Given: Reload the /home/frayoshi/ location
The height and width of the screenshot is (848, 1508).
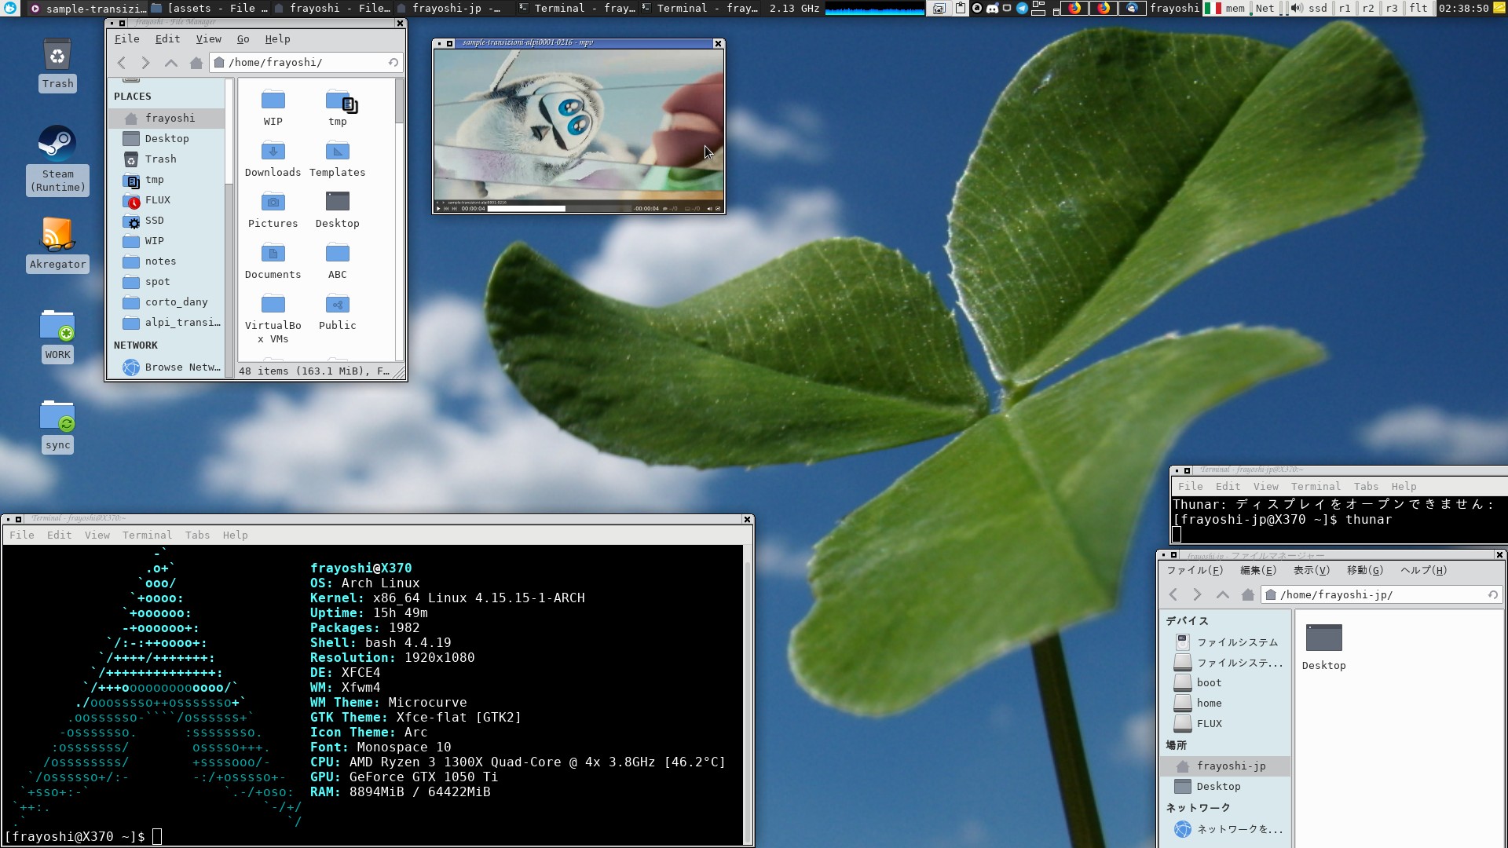Looking at the screenshot, I should [393, 63].
